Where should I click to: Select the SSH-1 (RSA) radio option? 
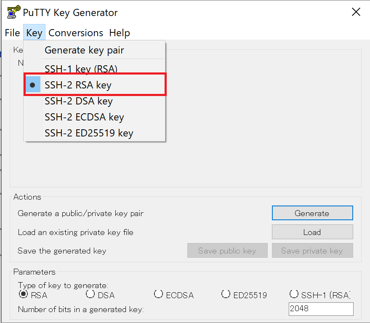click(294, 294)
